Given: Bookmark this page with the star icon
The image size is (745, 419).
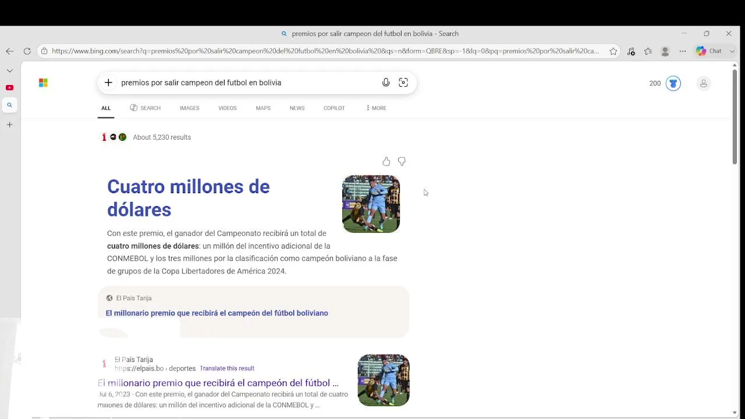Looking at the screenshot, I should click(613, 51).
